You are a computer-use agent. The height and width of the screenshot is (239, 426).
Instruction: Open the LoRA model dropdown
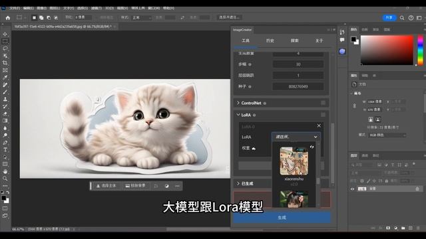click(296, 137)
